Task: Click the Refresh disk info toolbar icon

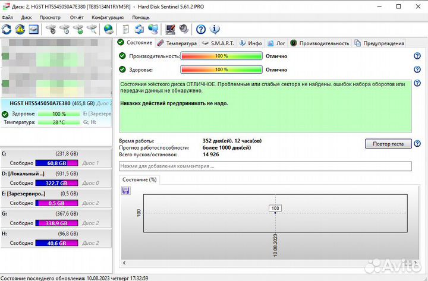Action: 7,29
